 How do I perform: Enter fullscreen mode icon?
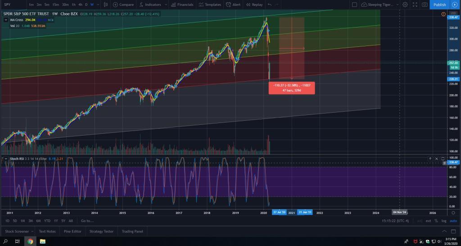click(415, 5)
